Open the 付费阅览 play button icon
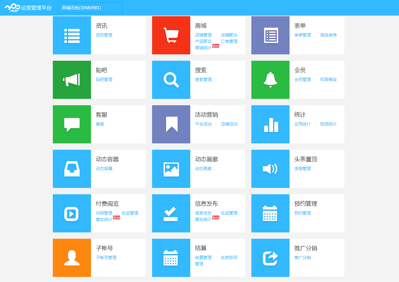The image size is (399, 282). (x=72, y=213)
